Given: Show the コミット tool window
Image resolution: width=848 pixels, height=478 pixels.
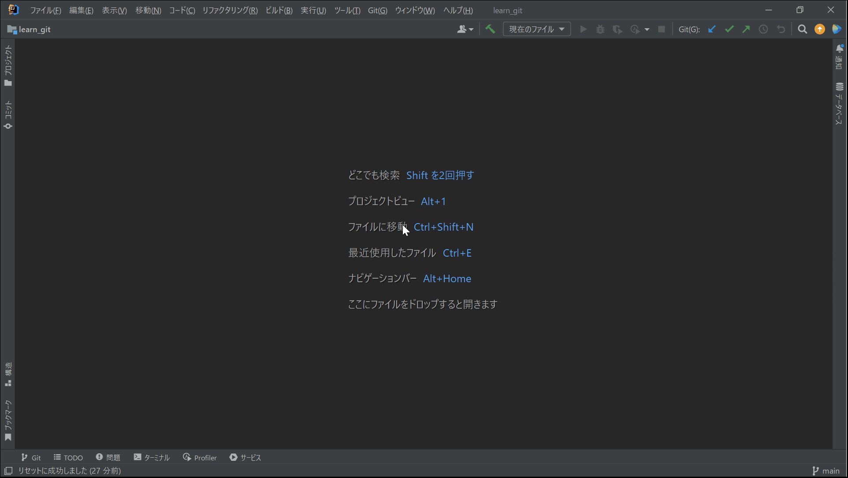Looking at the screenshot, I should pos(8,112).
